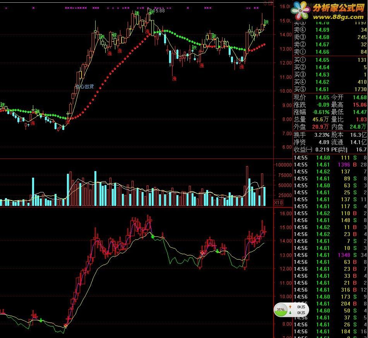Click the X10 volume scale box
The width and height of the screenshot is (368, 338).
[x=278, y=203]
